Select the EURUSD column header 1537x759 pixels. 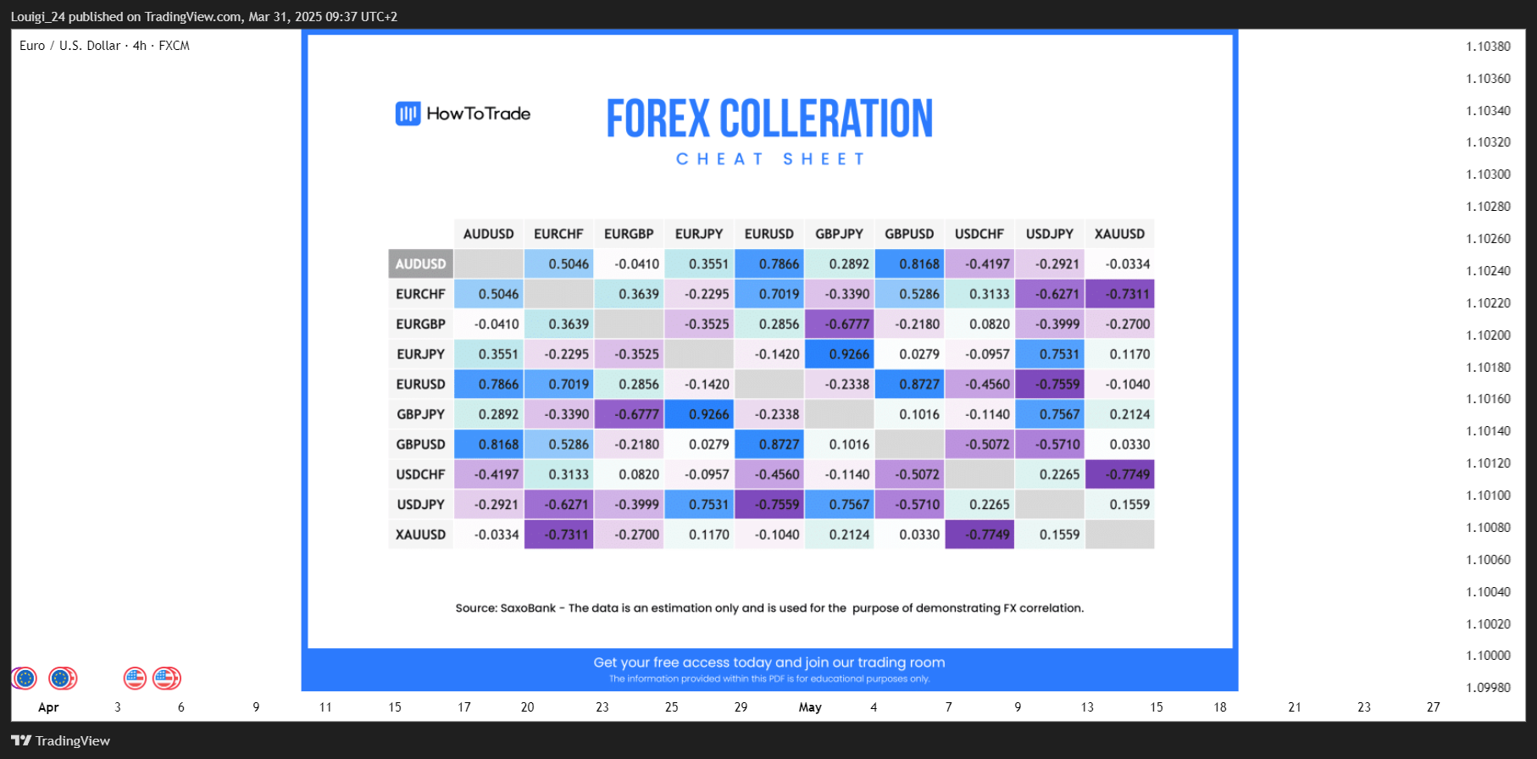[x=769, y=234]
